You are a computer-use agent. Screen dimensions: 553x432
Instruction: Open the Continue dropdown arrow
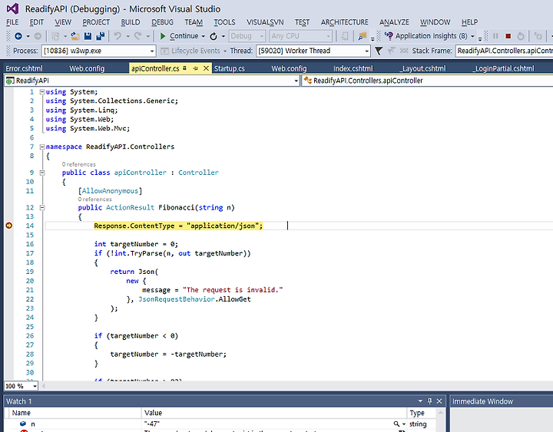203,36
